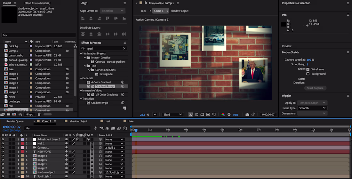Open Wiggler Noise Type Smooth dropdown

312,108
